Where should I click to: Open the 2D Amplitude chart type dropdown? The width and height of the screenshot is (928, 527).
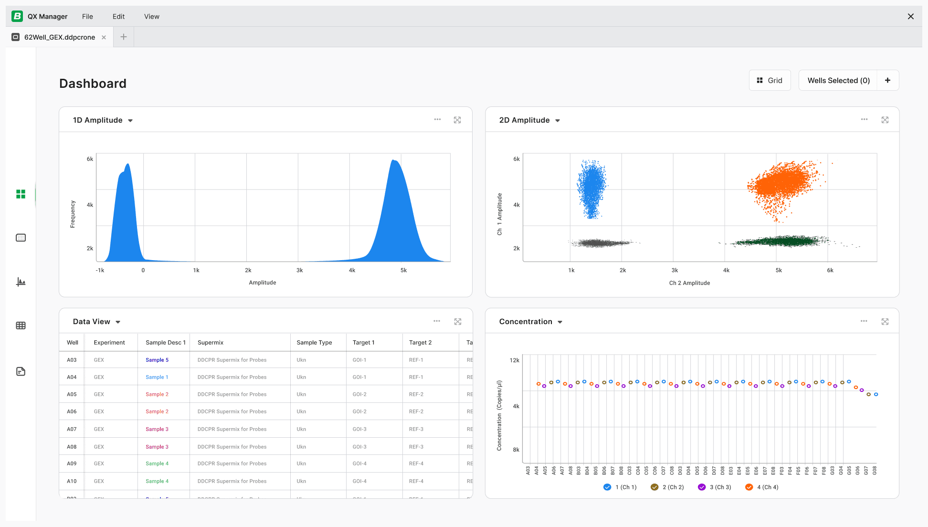point(557,120)
